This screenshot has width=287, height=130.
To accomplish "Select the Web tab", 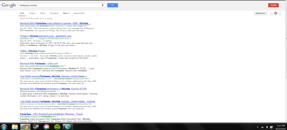I will [22, 13].
